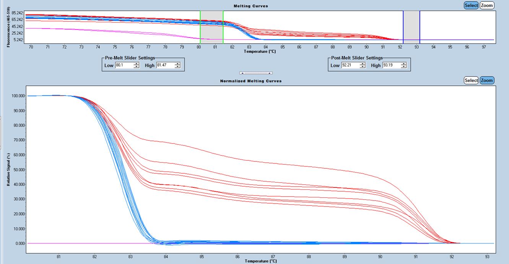
Task: Increase Pre-Melt Low value with up arrow
Action: (x=136, y=64)
